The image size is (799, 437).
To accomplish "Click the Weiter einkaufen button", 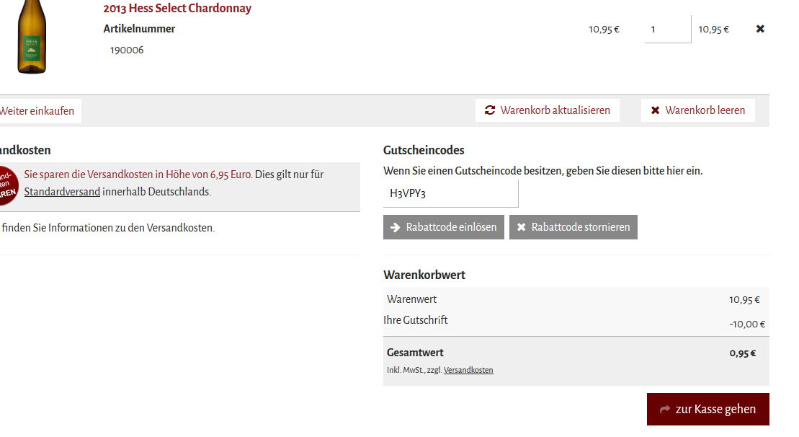I will point(40,110).
